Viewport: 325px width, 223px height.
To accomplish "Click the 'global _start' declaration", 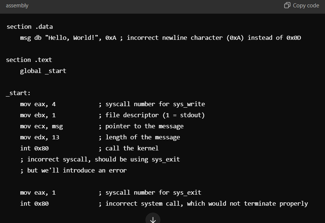I will click(x=43, y=71).
